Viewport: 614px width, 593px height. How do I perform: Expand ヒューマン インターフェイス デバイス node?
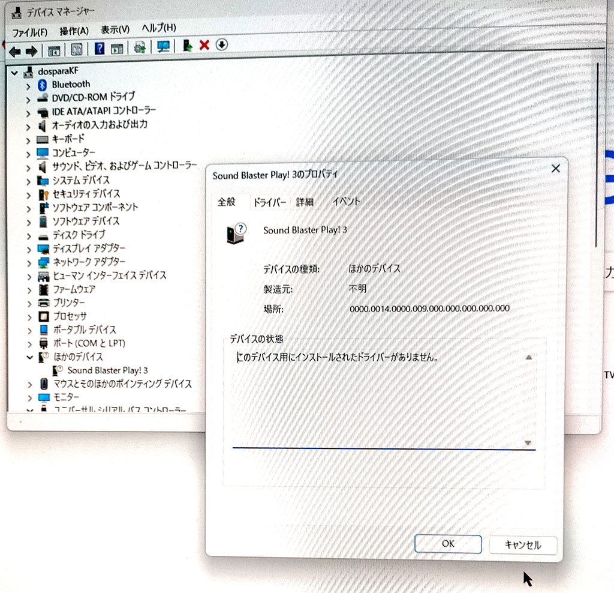click(x=29, y=277)
